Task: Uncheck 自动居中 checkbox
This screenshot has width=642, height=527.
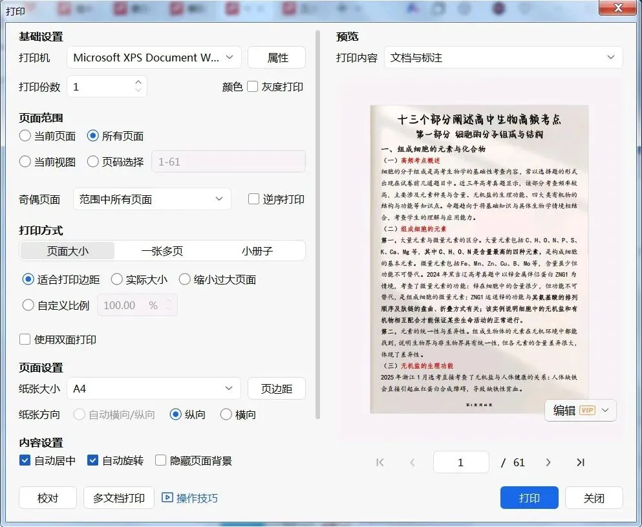Action: (25, 460)
